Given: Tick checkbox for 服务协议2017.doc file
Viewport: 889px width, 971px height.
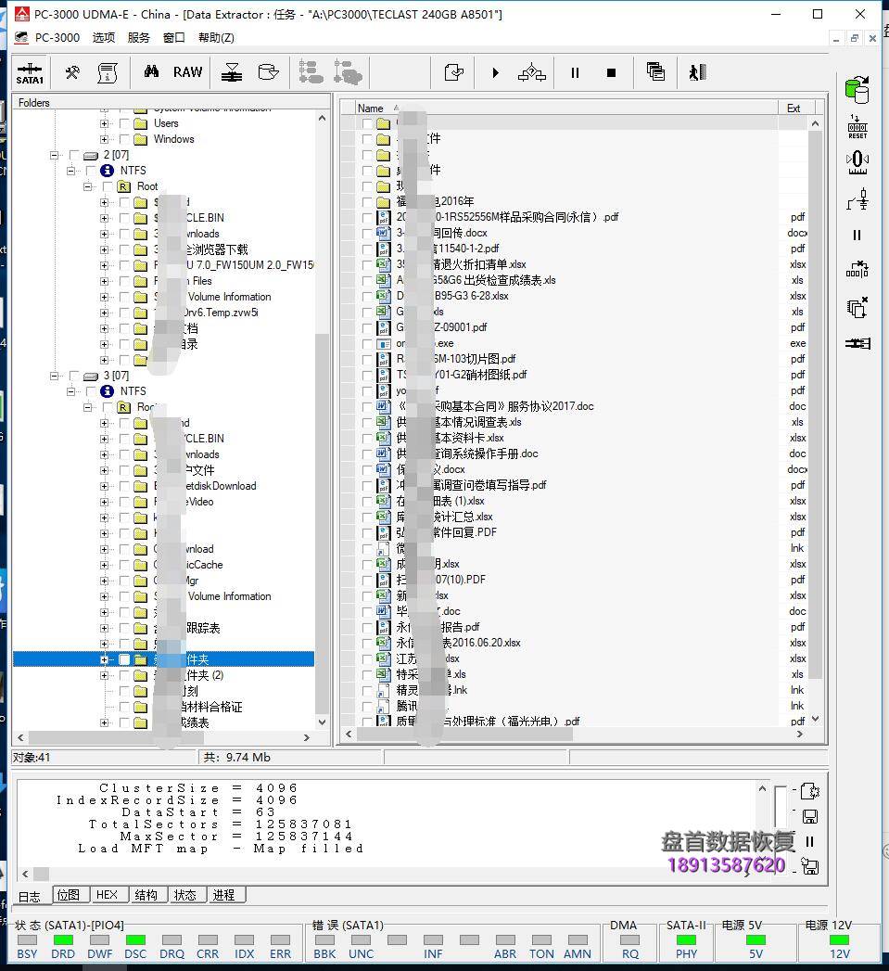Looking at the screenshot, I should coord(367,407).
